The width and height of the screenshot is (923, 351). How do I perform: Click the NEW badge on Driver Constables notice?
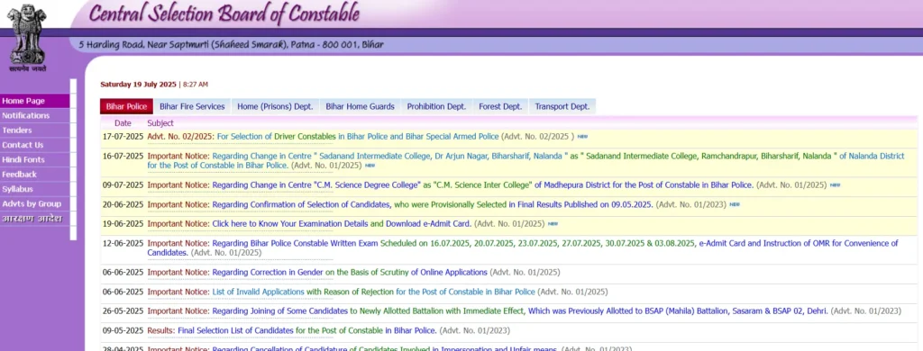point(582,137)
